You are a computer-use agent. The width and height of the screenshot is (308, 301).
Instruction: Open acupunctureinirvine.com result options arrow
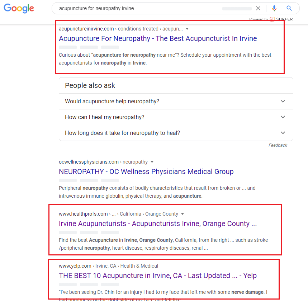click(x=187, y=29)
